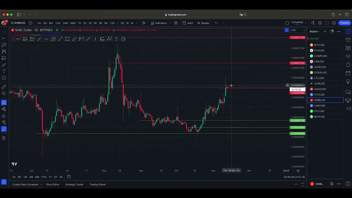352x198 pixels.
Task: Open watchlist more options dots
Action: pos(339,32)
